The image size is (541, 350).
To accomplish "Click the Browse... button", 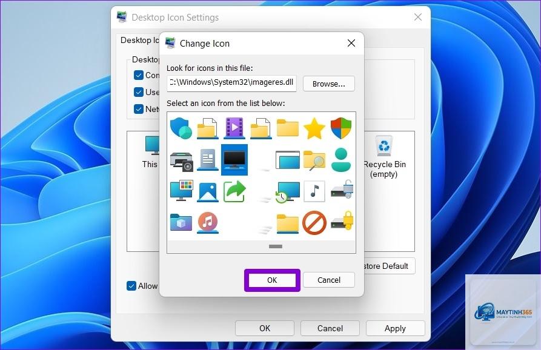I will coord(328,84).
